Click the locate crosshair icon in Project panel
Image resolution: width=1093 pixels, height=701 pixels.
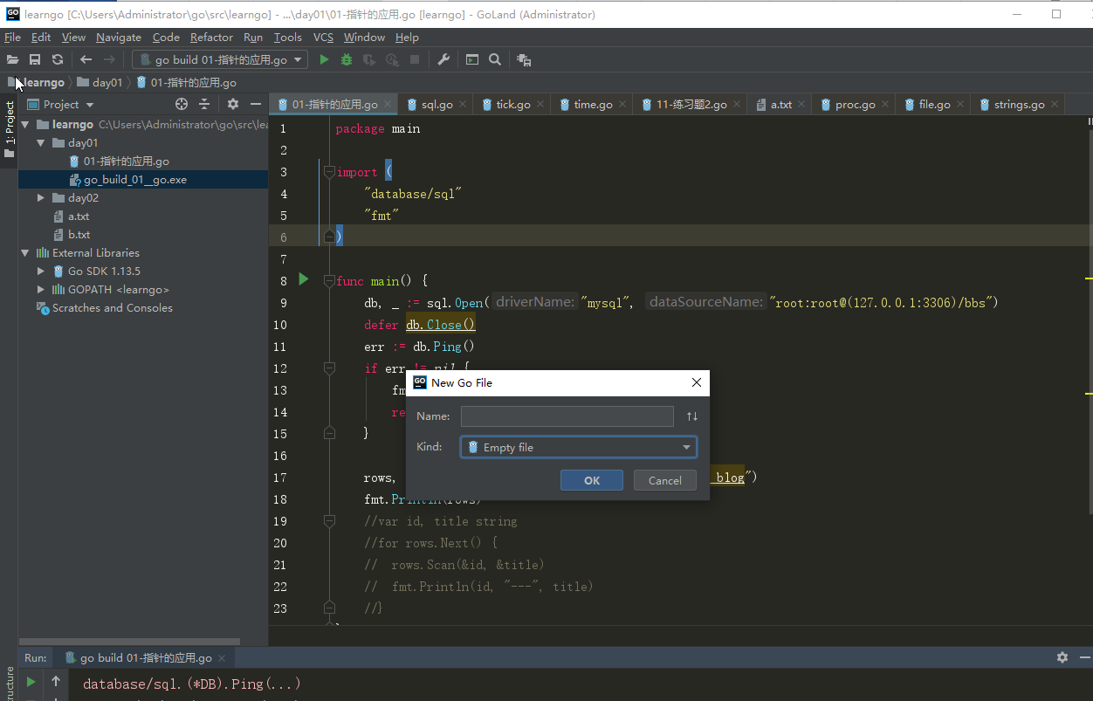point(182,104)
